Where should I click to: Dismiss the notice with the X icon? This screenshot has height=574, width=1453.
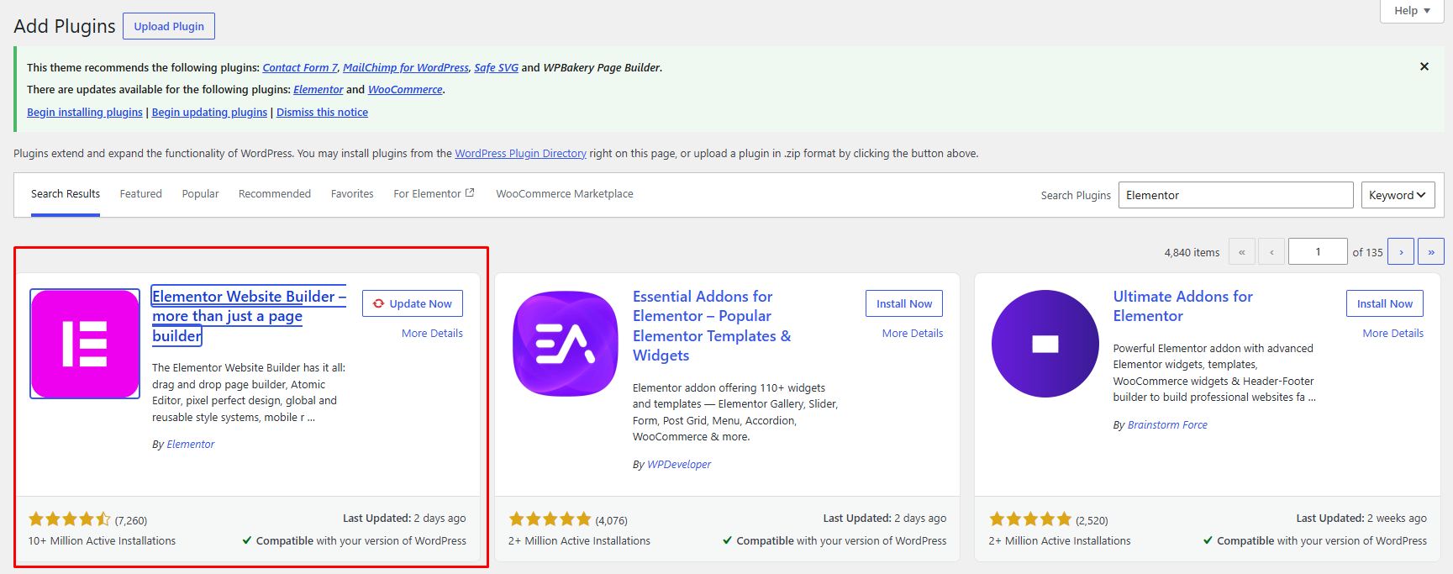click(x=1424, y=66)
